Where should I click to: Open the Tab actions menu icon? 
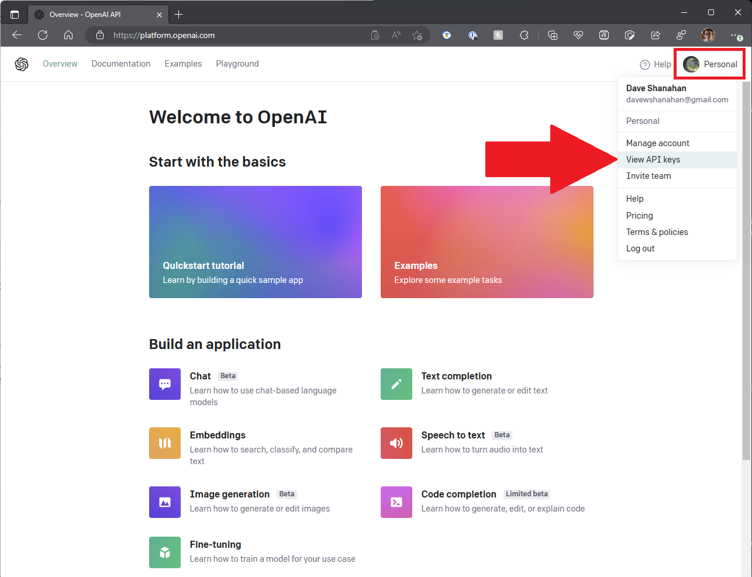coord(15,15)
